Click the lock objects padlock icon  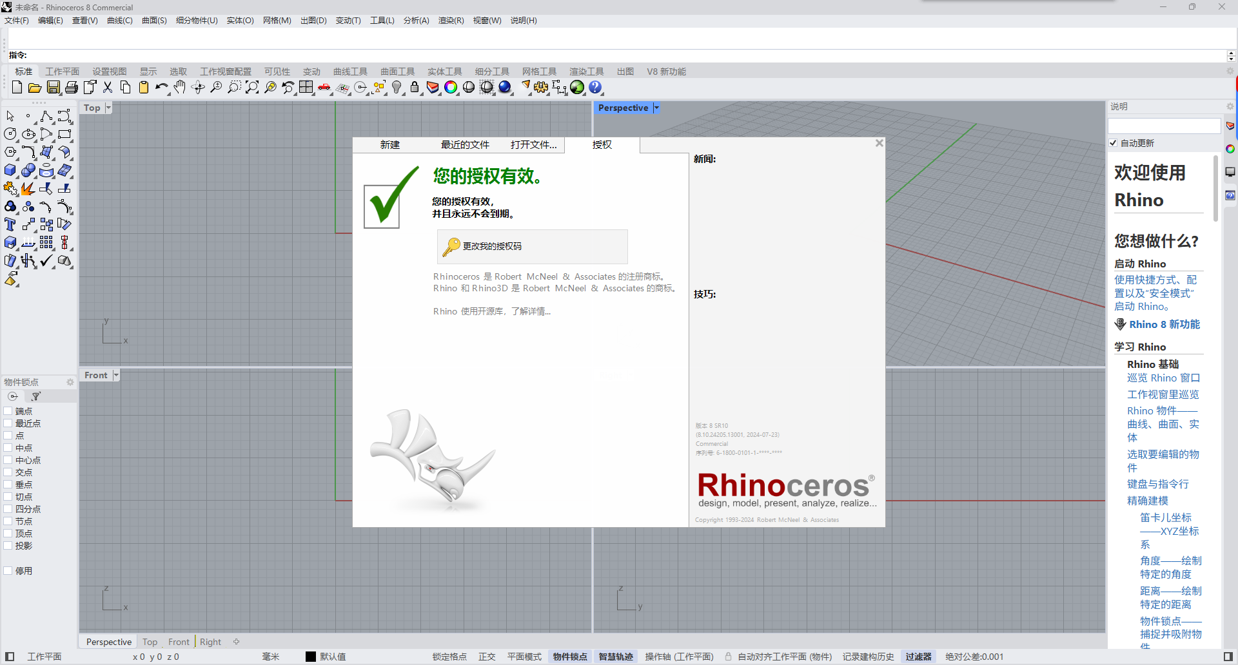[413, 87]
